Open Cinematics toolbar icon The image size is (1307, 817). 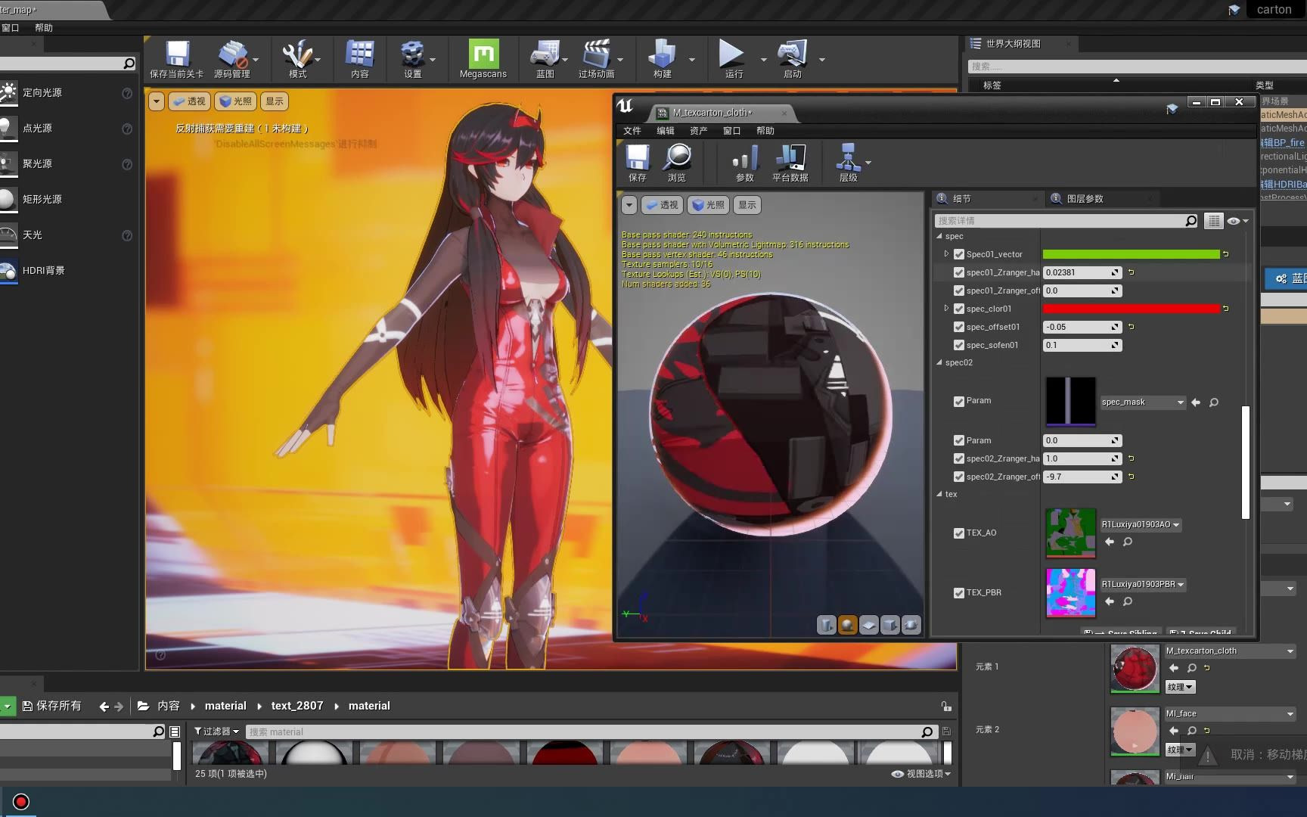[x=596, y=59]
